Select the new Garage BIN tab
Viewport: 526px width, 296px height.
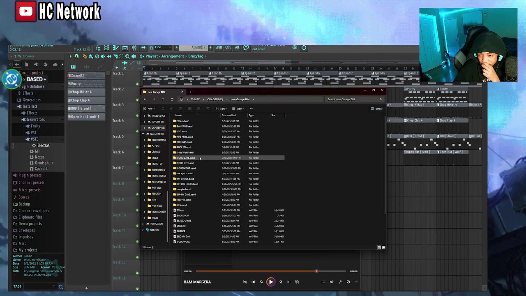tap(164, 92)
